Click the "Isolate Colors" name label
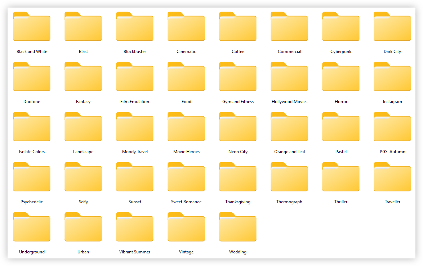 32,152
